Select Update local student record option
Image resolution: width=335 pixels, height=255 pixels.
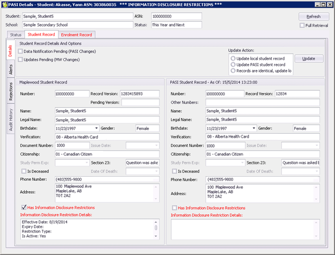(232, 57)
